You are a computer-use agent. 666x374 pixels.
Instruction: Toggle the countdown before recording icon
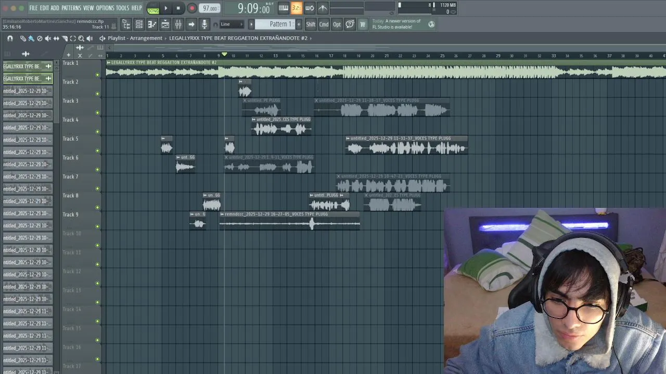tap(297, 8)
